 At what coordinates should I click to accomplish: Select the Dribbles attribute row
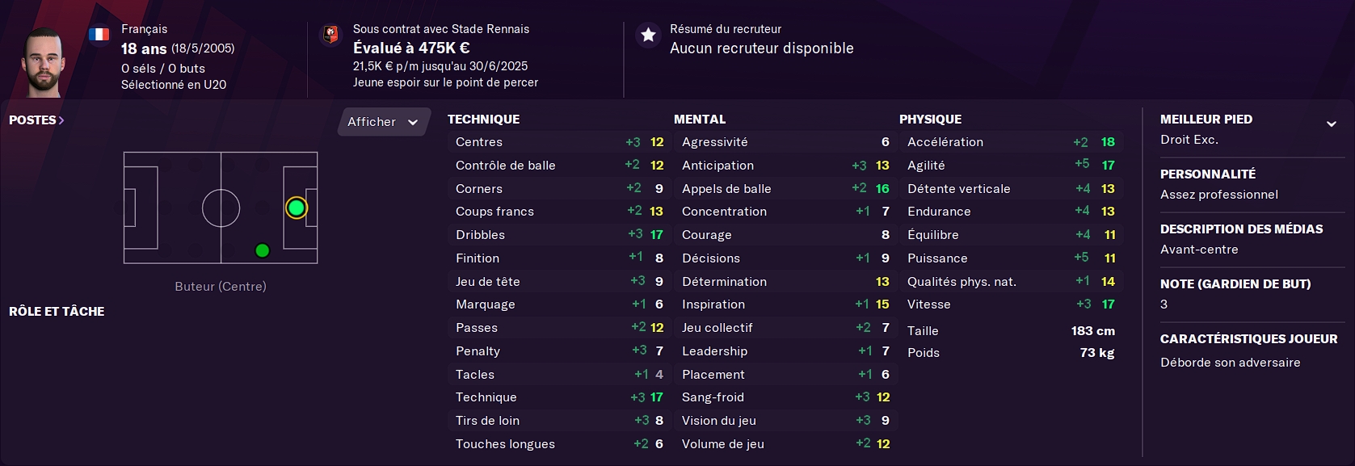click(x=558, y=235)
